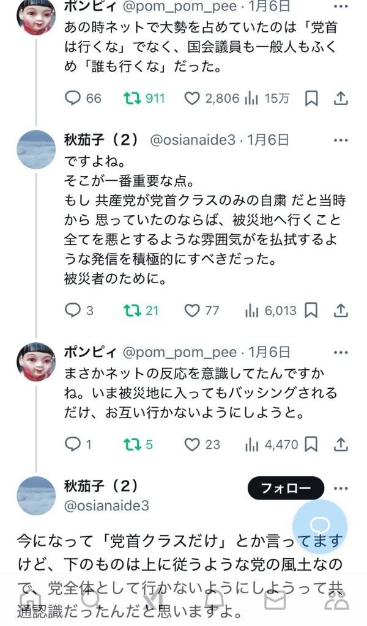Tap the floating blue reply button
This screenshot has height=626, width=367.
(x=320, y=526)
